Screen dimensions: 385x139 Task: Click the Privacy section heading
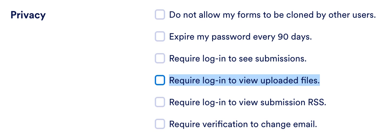28,15
